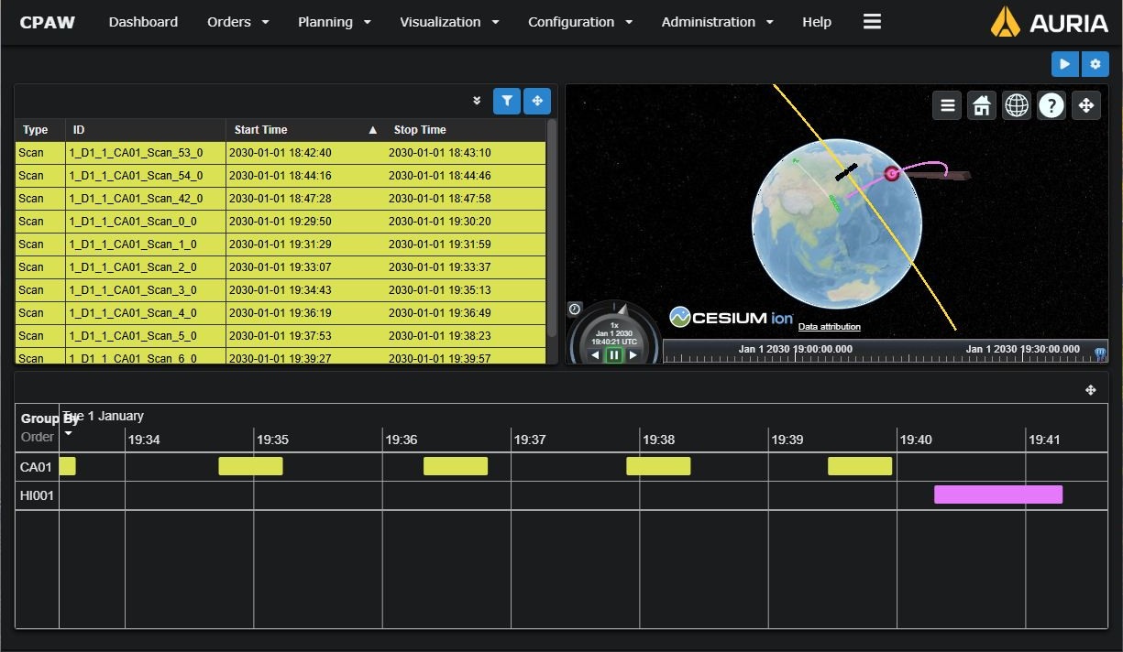Click the filter funnel icon above the table
Image resolution: width=1123 pixels, height=652 pixels.
[506, 101]
